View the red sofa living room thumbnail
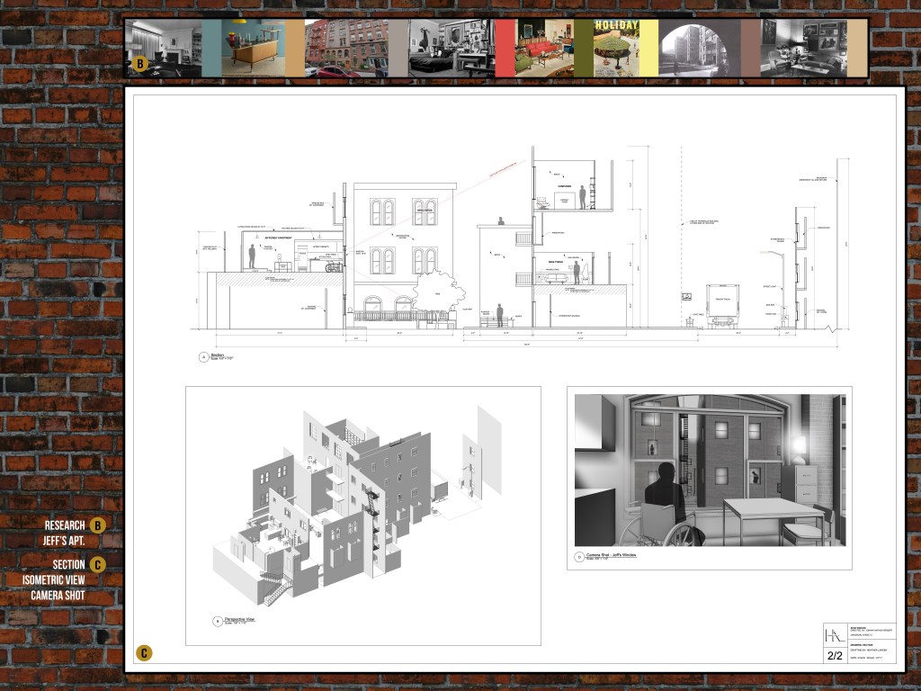Image resolution: width=921 pixels, height=691 pixels. (x=555, y=48)
